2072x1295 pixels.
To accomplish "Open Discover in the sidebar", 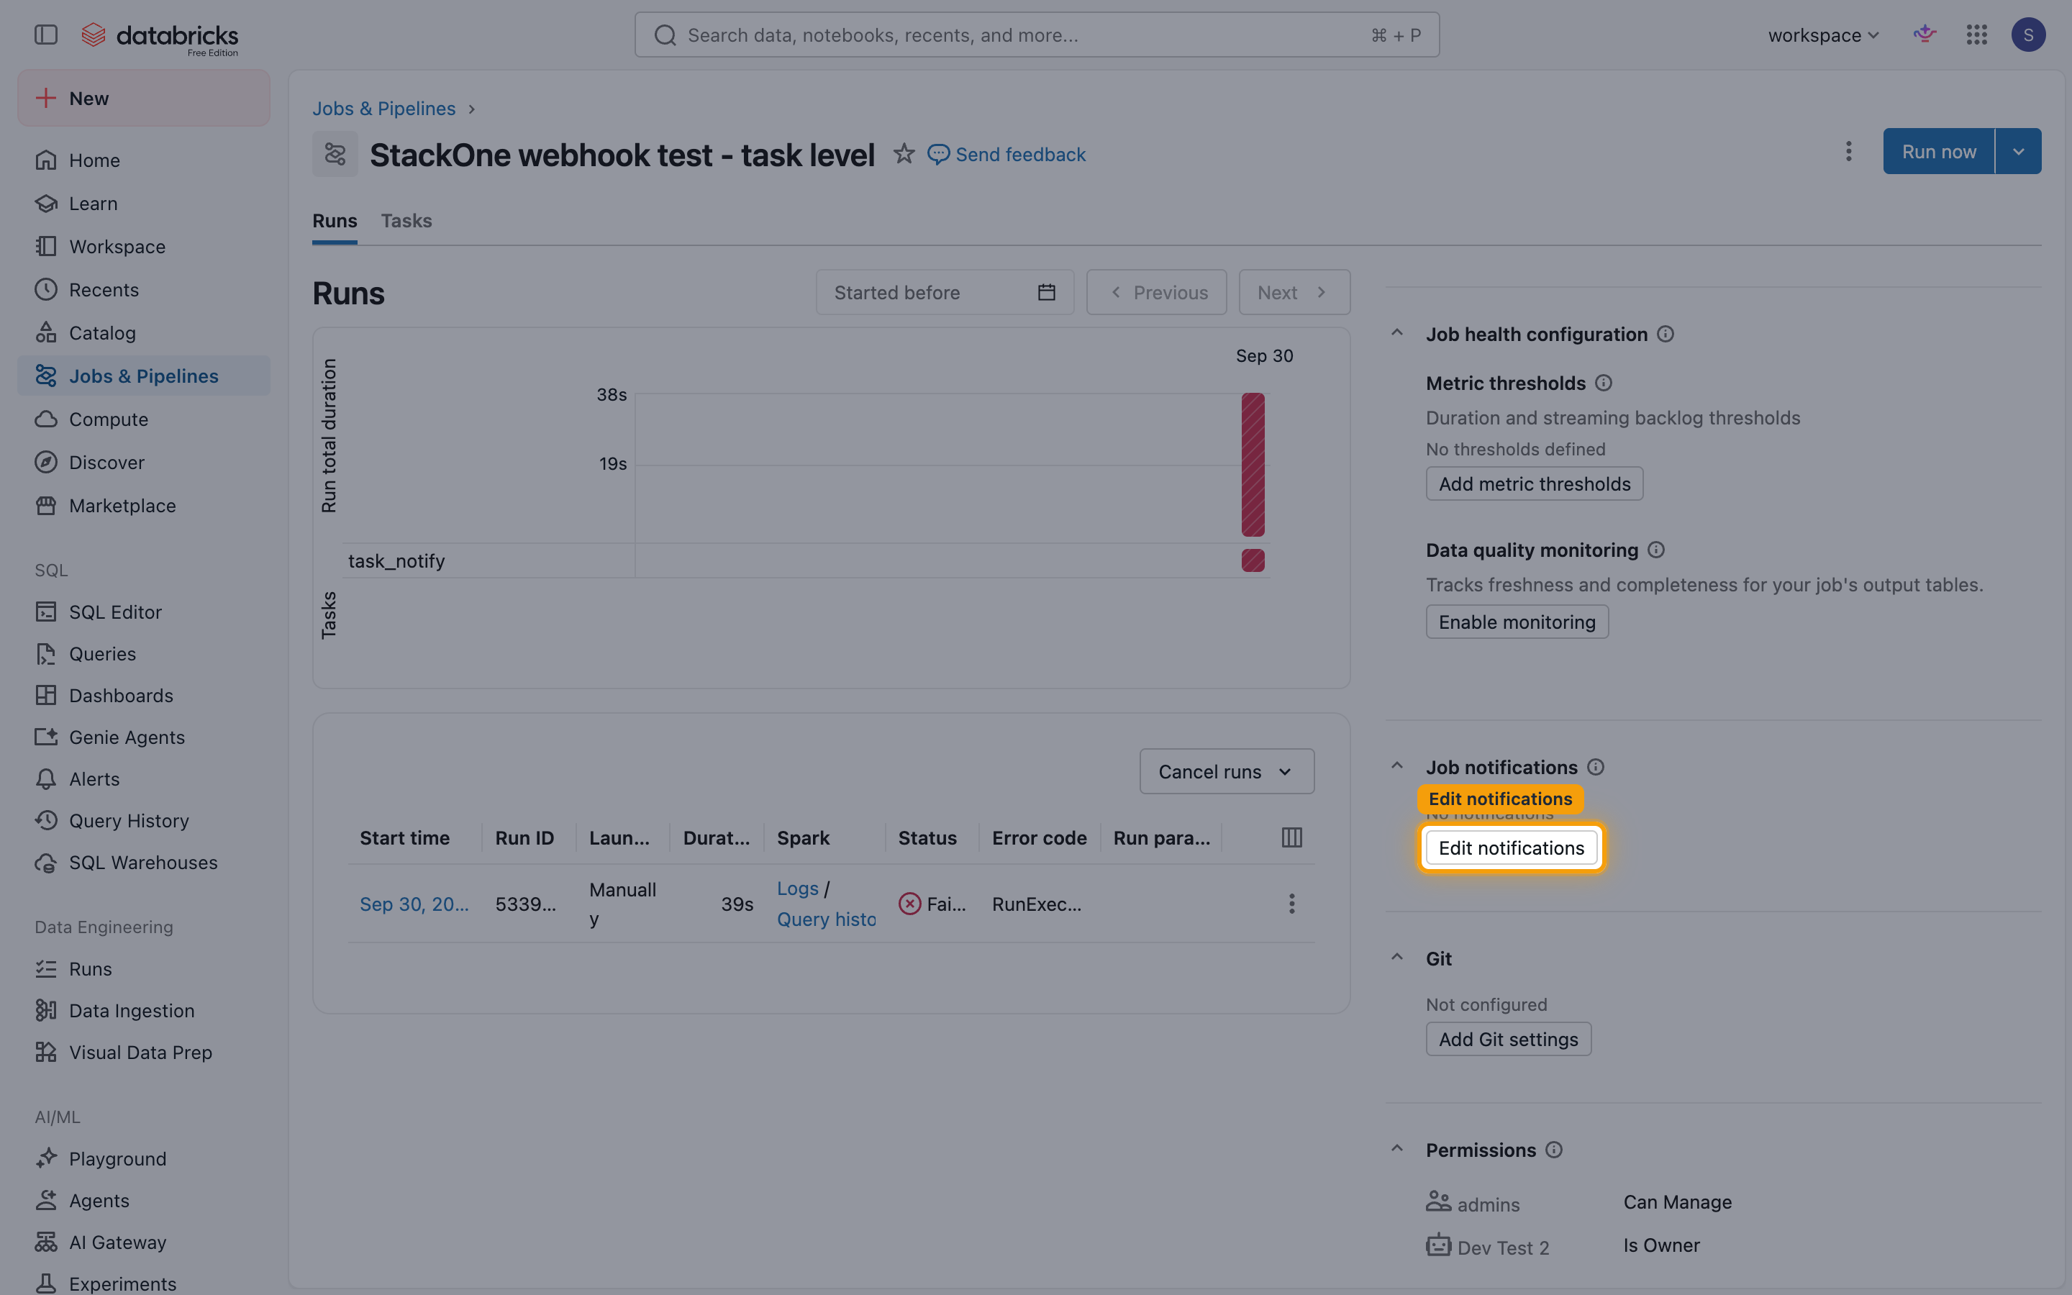I will pos(144,463).
